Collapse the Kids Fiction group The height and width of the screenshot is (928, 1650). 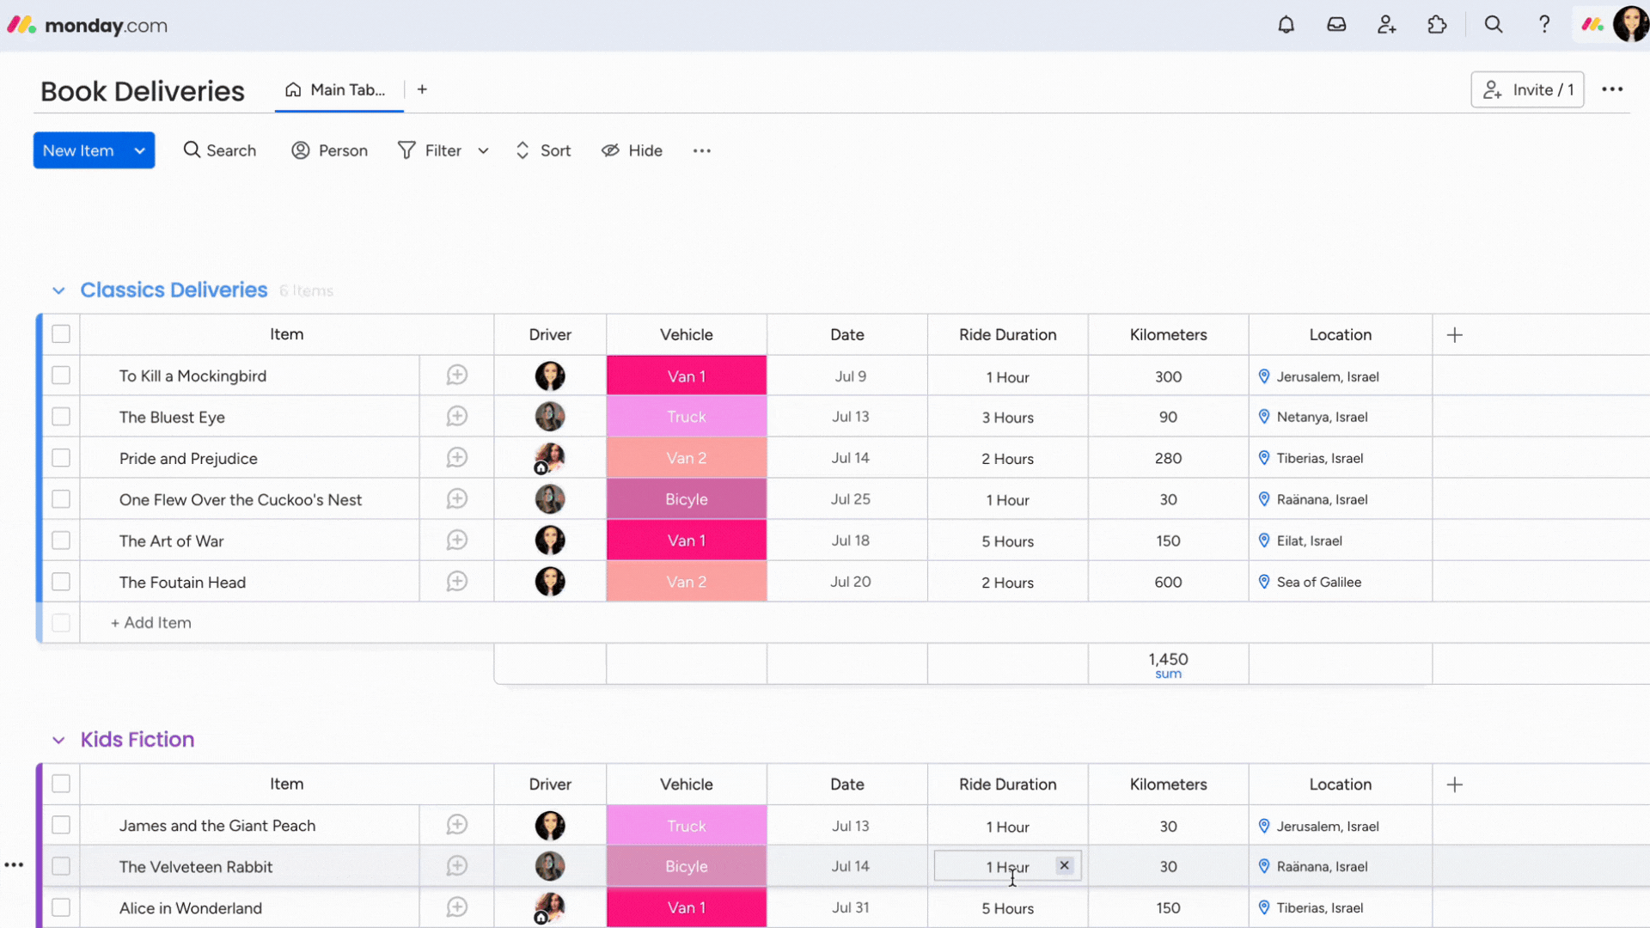tap(58, 740)
